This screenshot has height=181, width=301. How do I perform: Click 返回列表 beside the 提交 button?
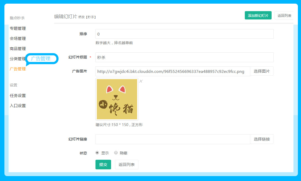pos(126,165)
